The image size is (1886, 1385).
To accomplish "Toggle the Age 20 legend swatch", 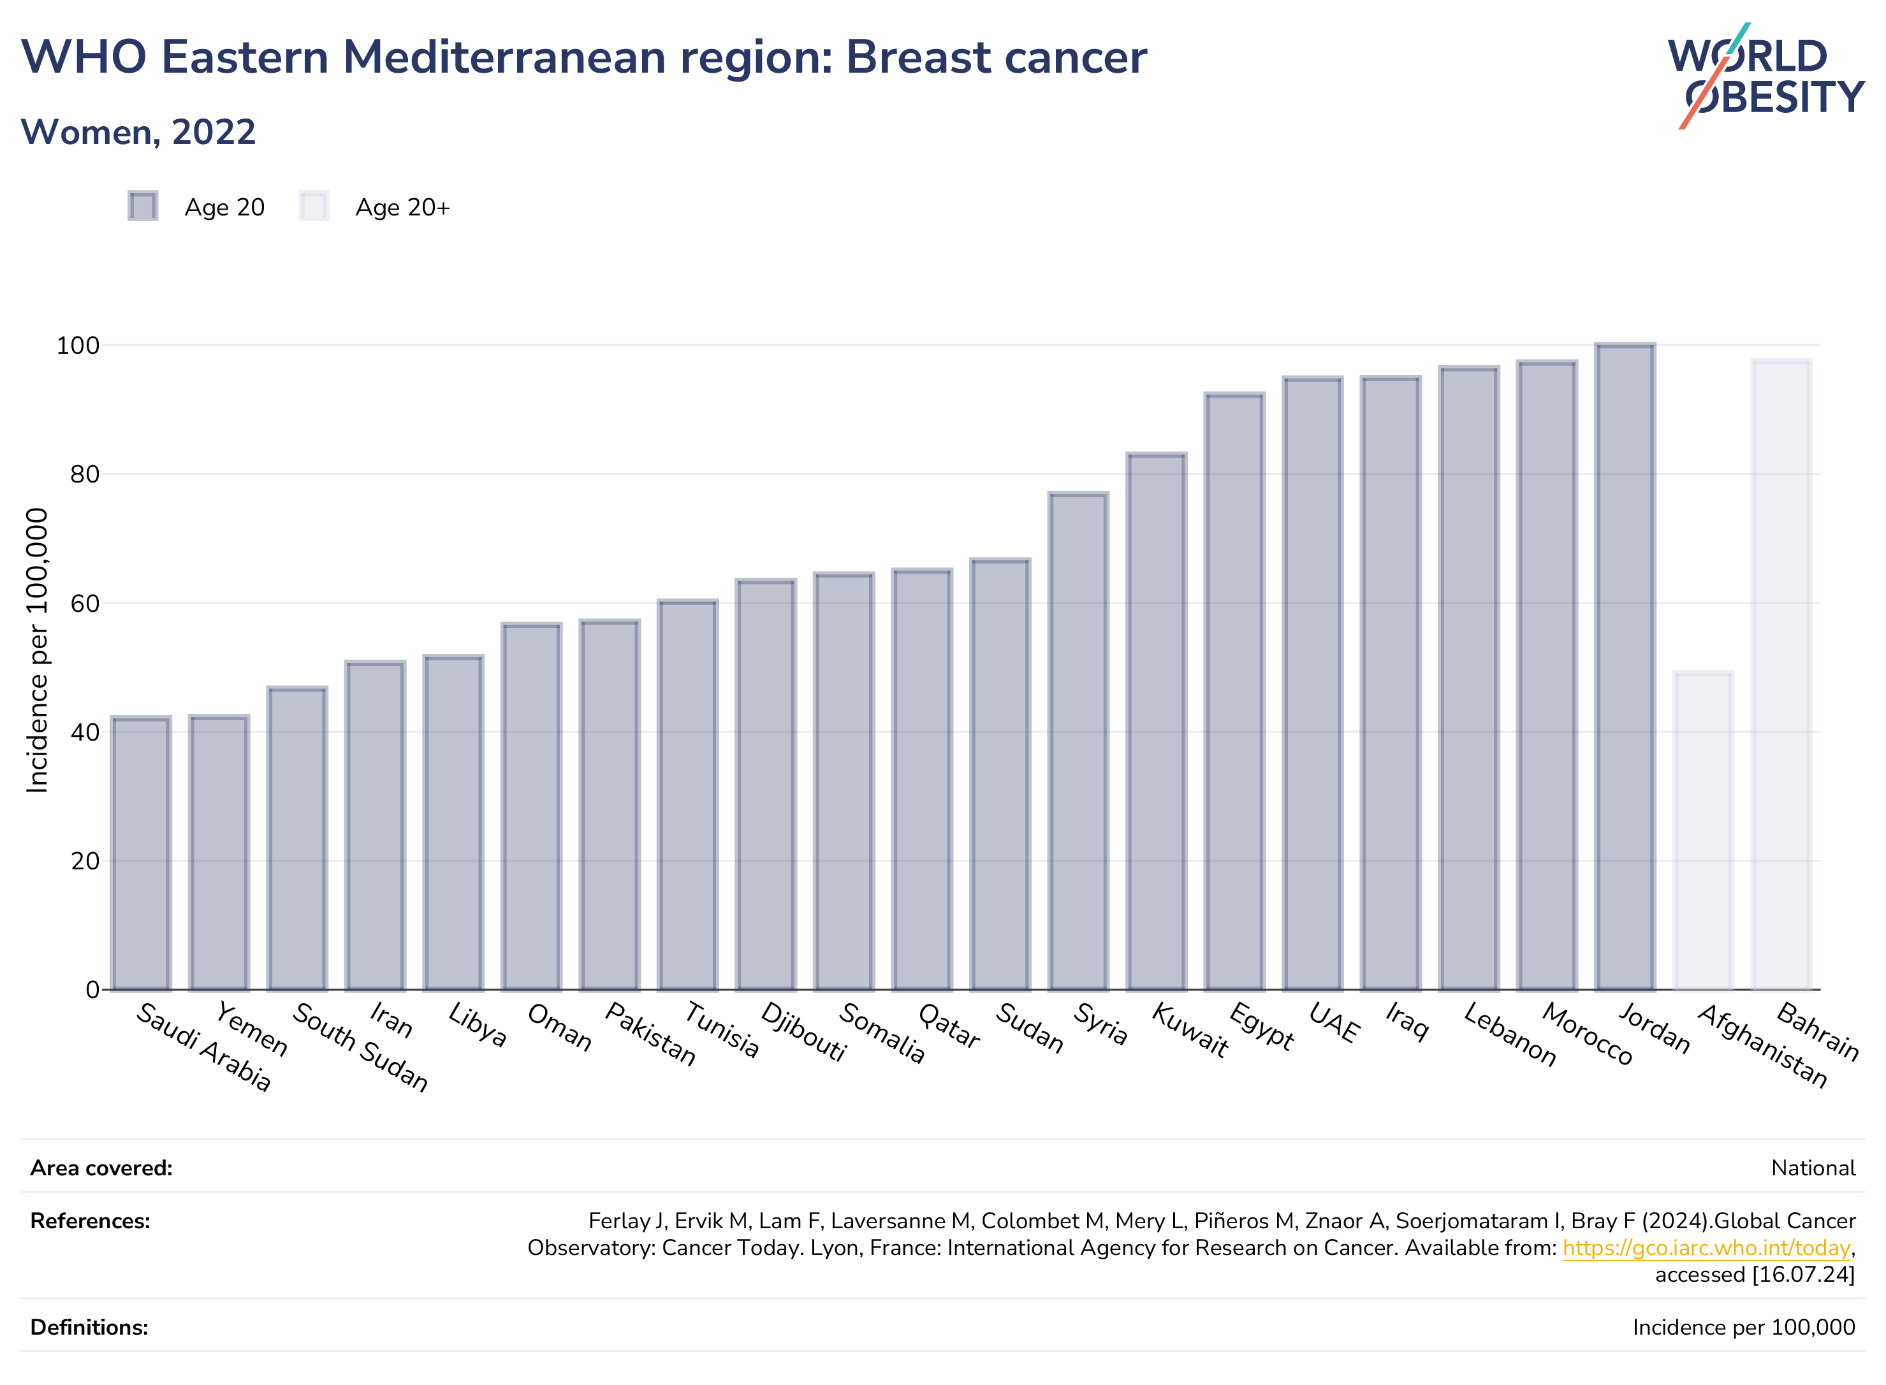I will tap(143, 207).
